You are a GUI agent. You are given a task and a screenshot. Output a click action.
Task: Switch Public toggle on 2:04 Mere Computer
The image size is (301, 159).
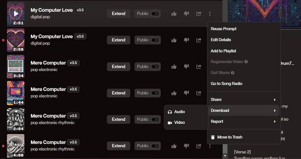[155, 120]
